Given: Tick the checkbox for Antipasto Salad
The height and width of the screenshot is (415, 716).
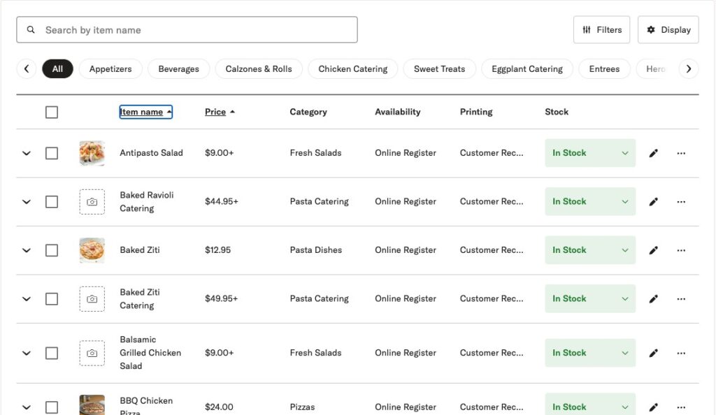Looking at the screenshot, I should pyautogui.click(x=52, y=153).
